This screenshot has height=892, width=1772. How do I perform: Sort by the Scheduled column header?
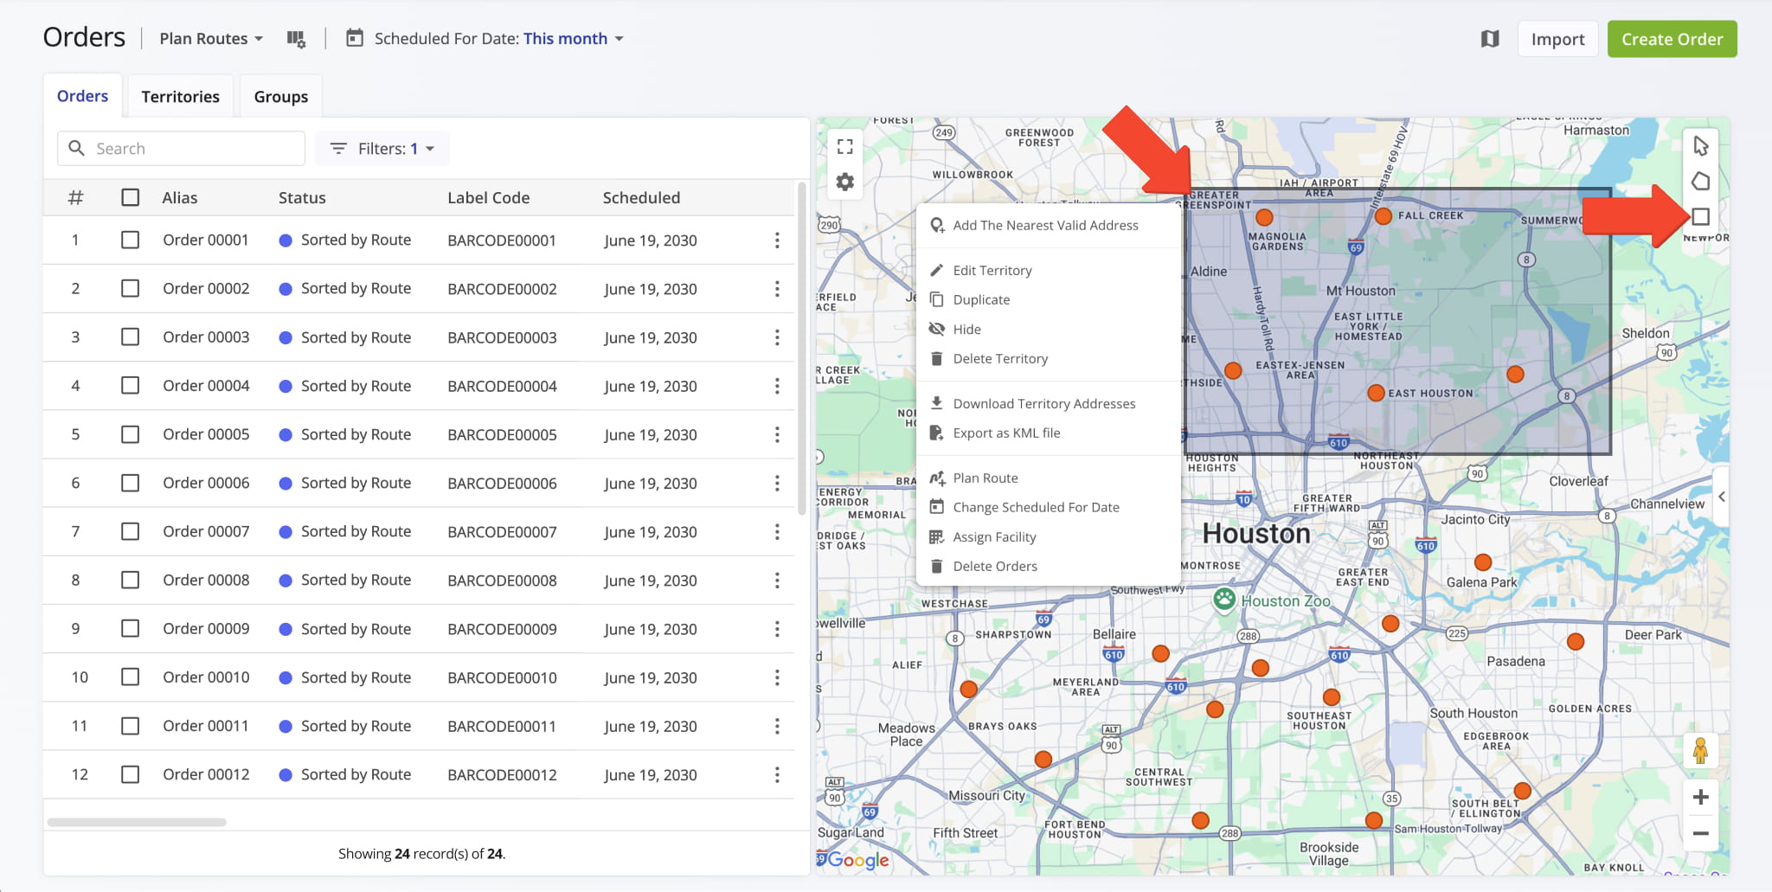(641, 198)
